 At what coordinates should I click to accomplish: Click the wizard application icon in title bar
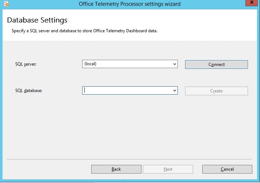coord(6,4)
